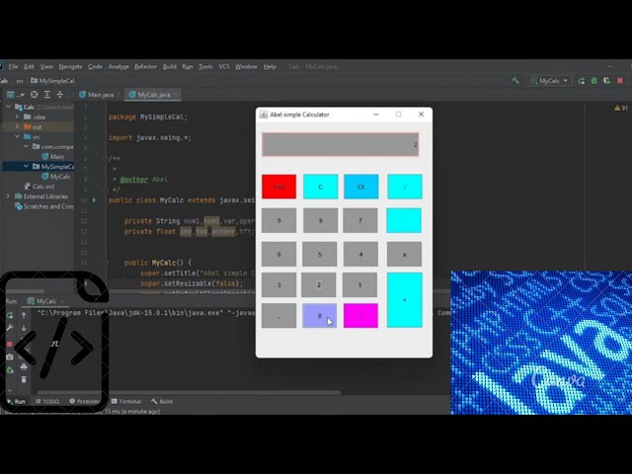
Task: Click the wrench settings icon in Run panel
Action: click(10, 328)
